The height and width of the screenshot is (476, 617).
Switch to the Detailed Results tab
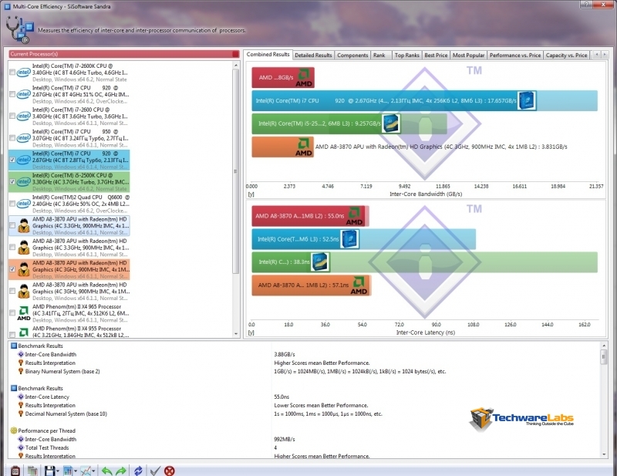(x=313, y=56)
